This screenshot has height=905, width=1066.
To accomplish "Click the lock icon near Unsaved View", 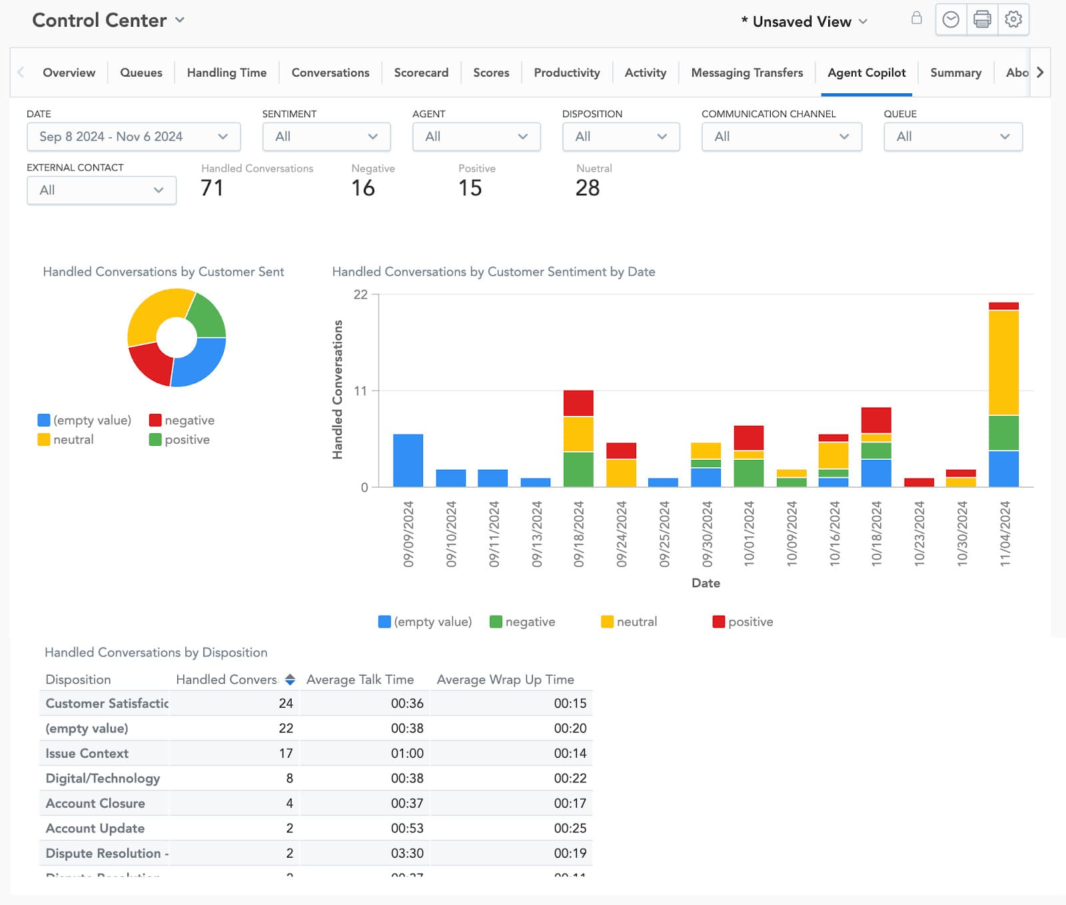I will [x=916, y=19].
